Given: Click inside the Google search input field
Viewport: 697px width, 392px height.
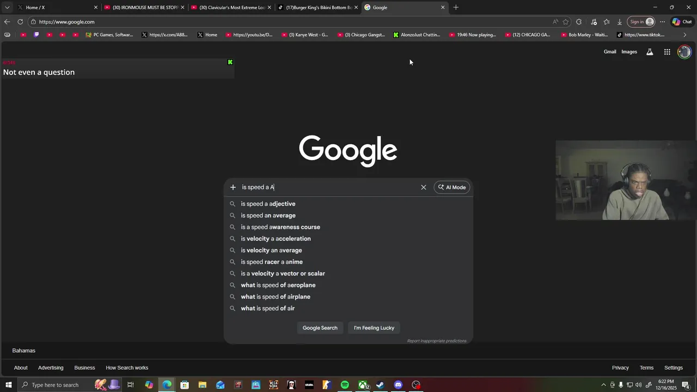Looking at the screenshot, I should point(329,187).
